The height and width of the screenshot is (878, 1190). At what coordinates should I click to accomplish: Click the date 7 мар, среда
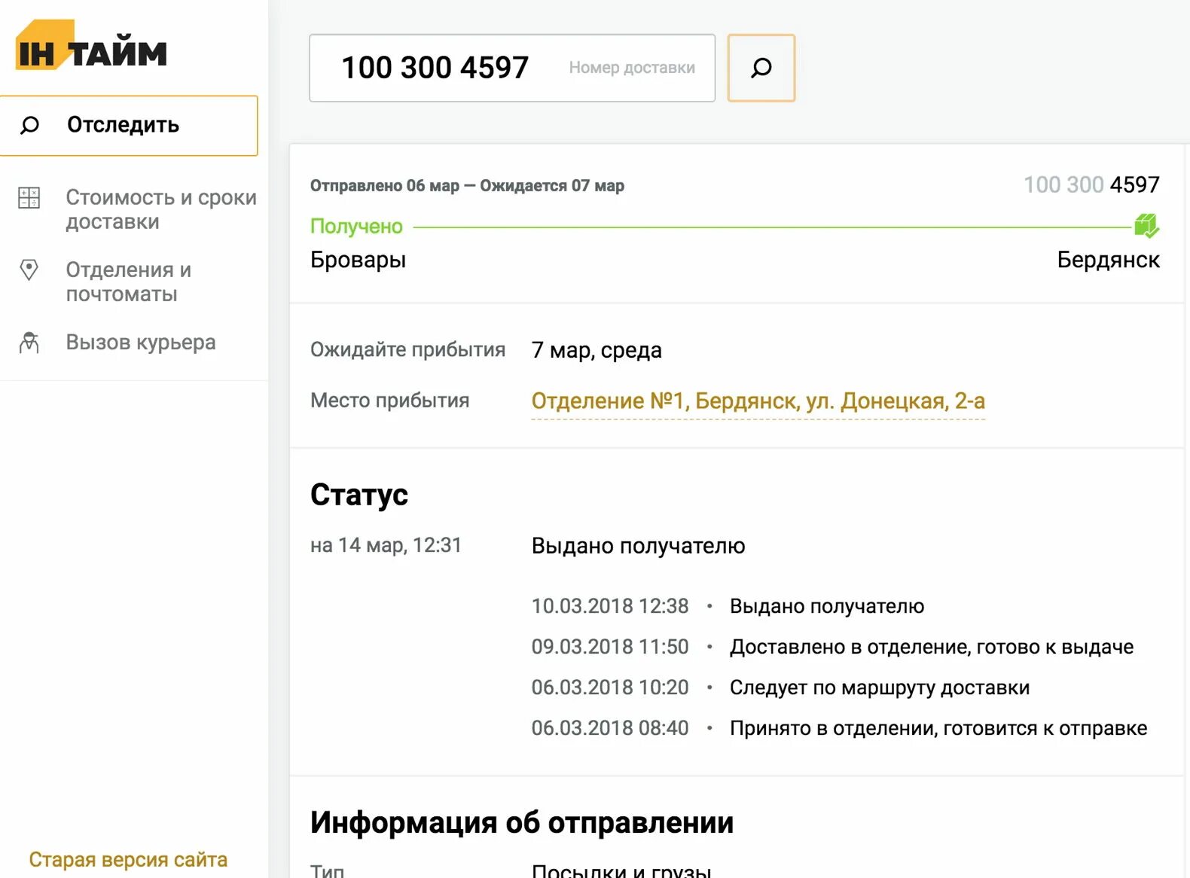pyautogui.click(x=597, y=350)
